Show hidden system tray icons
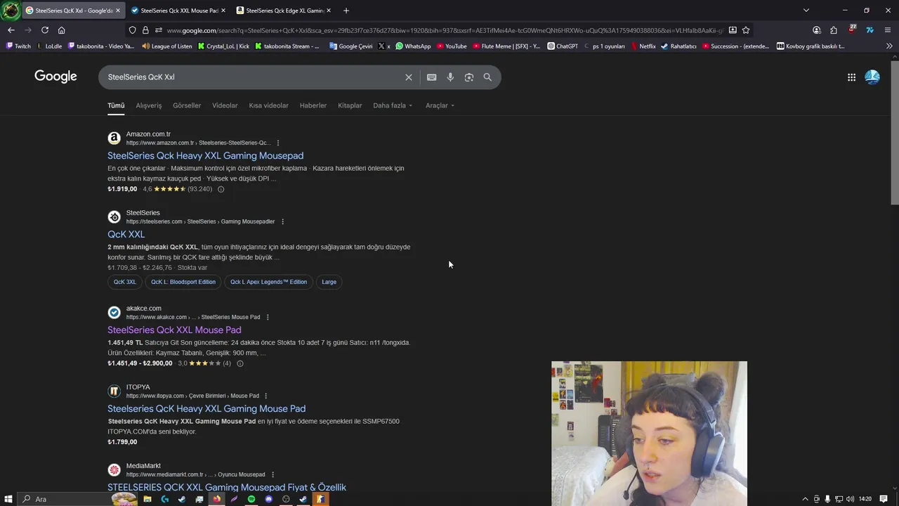Screen dimensions: 899x506 coord(805,499)
